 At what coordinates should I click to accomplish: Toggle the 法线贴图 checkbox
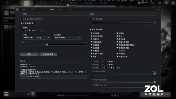pyautogui.click(x=91, y=45)
